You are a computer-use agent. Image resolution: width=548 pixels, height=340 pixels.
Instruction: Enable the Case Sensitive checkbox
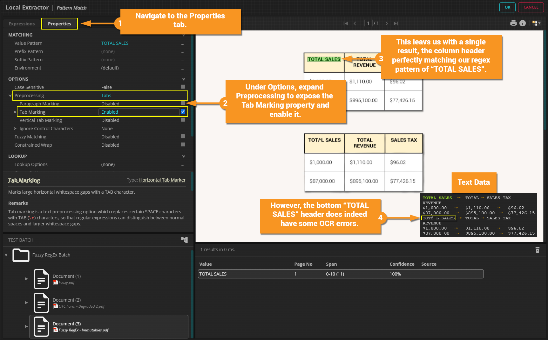tap(183, 87)
